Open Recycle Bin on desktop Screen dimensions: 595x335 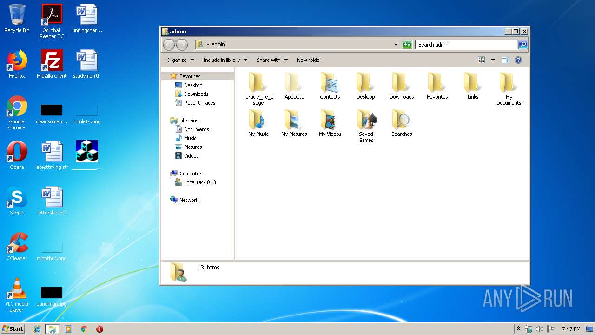tap(17, 19)
